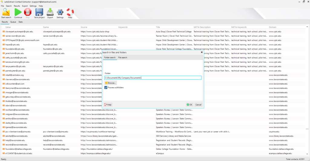Switch to the Stats tab
Image resolution: width=310 pixels, height=161 pixels.
(x=21, y=22)
